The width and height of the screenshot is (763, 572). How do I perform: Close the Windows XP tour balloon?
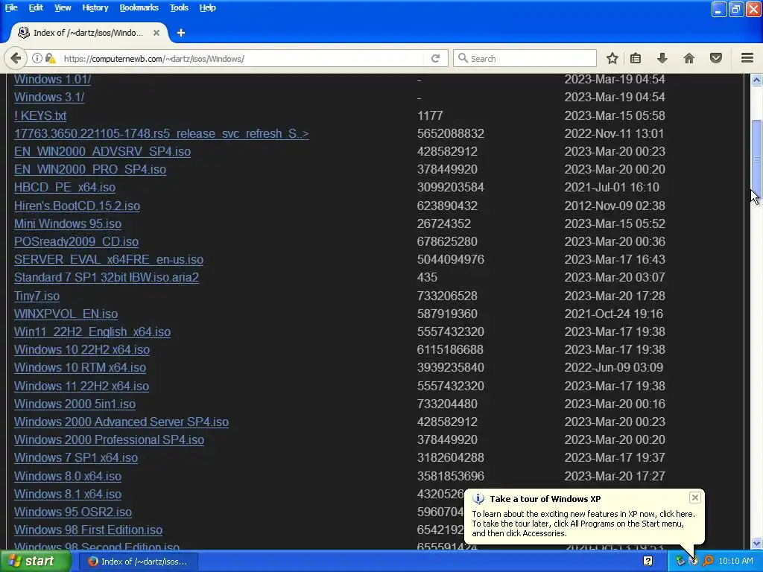pos(695,497)
